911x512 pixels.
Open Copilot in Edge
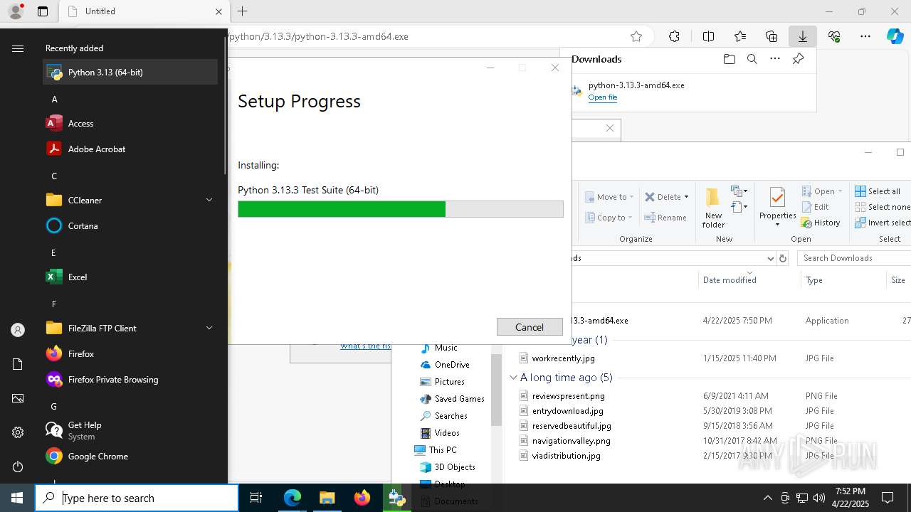895,36
